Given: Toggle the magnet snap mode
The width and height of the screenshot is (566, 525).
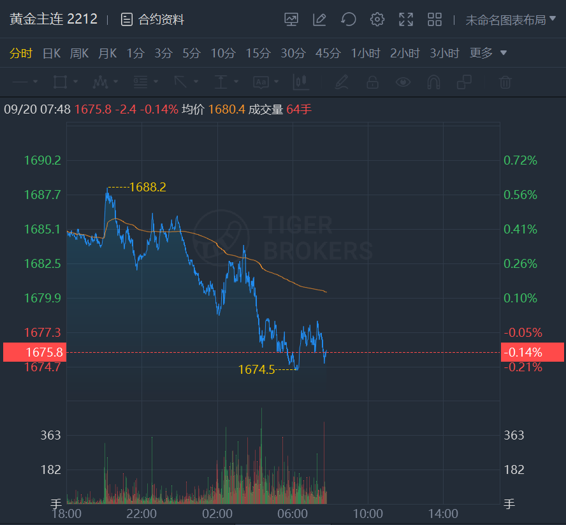Looking at the screenshot, I should 433,82.
